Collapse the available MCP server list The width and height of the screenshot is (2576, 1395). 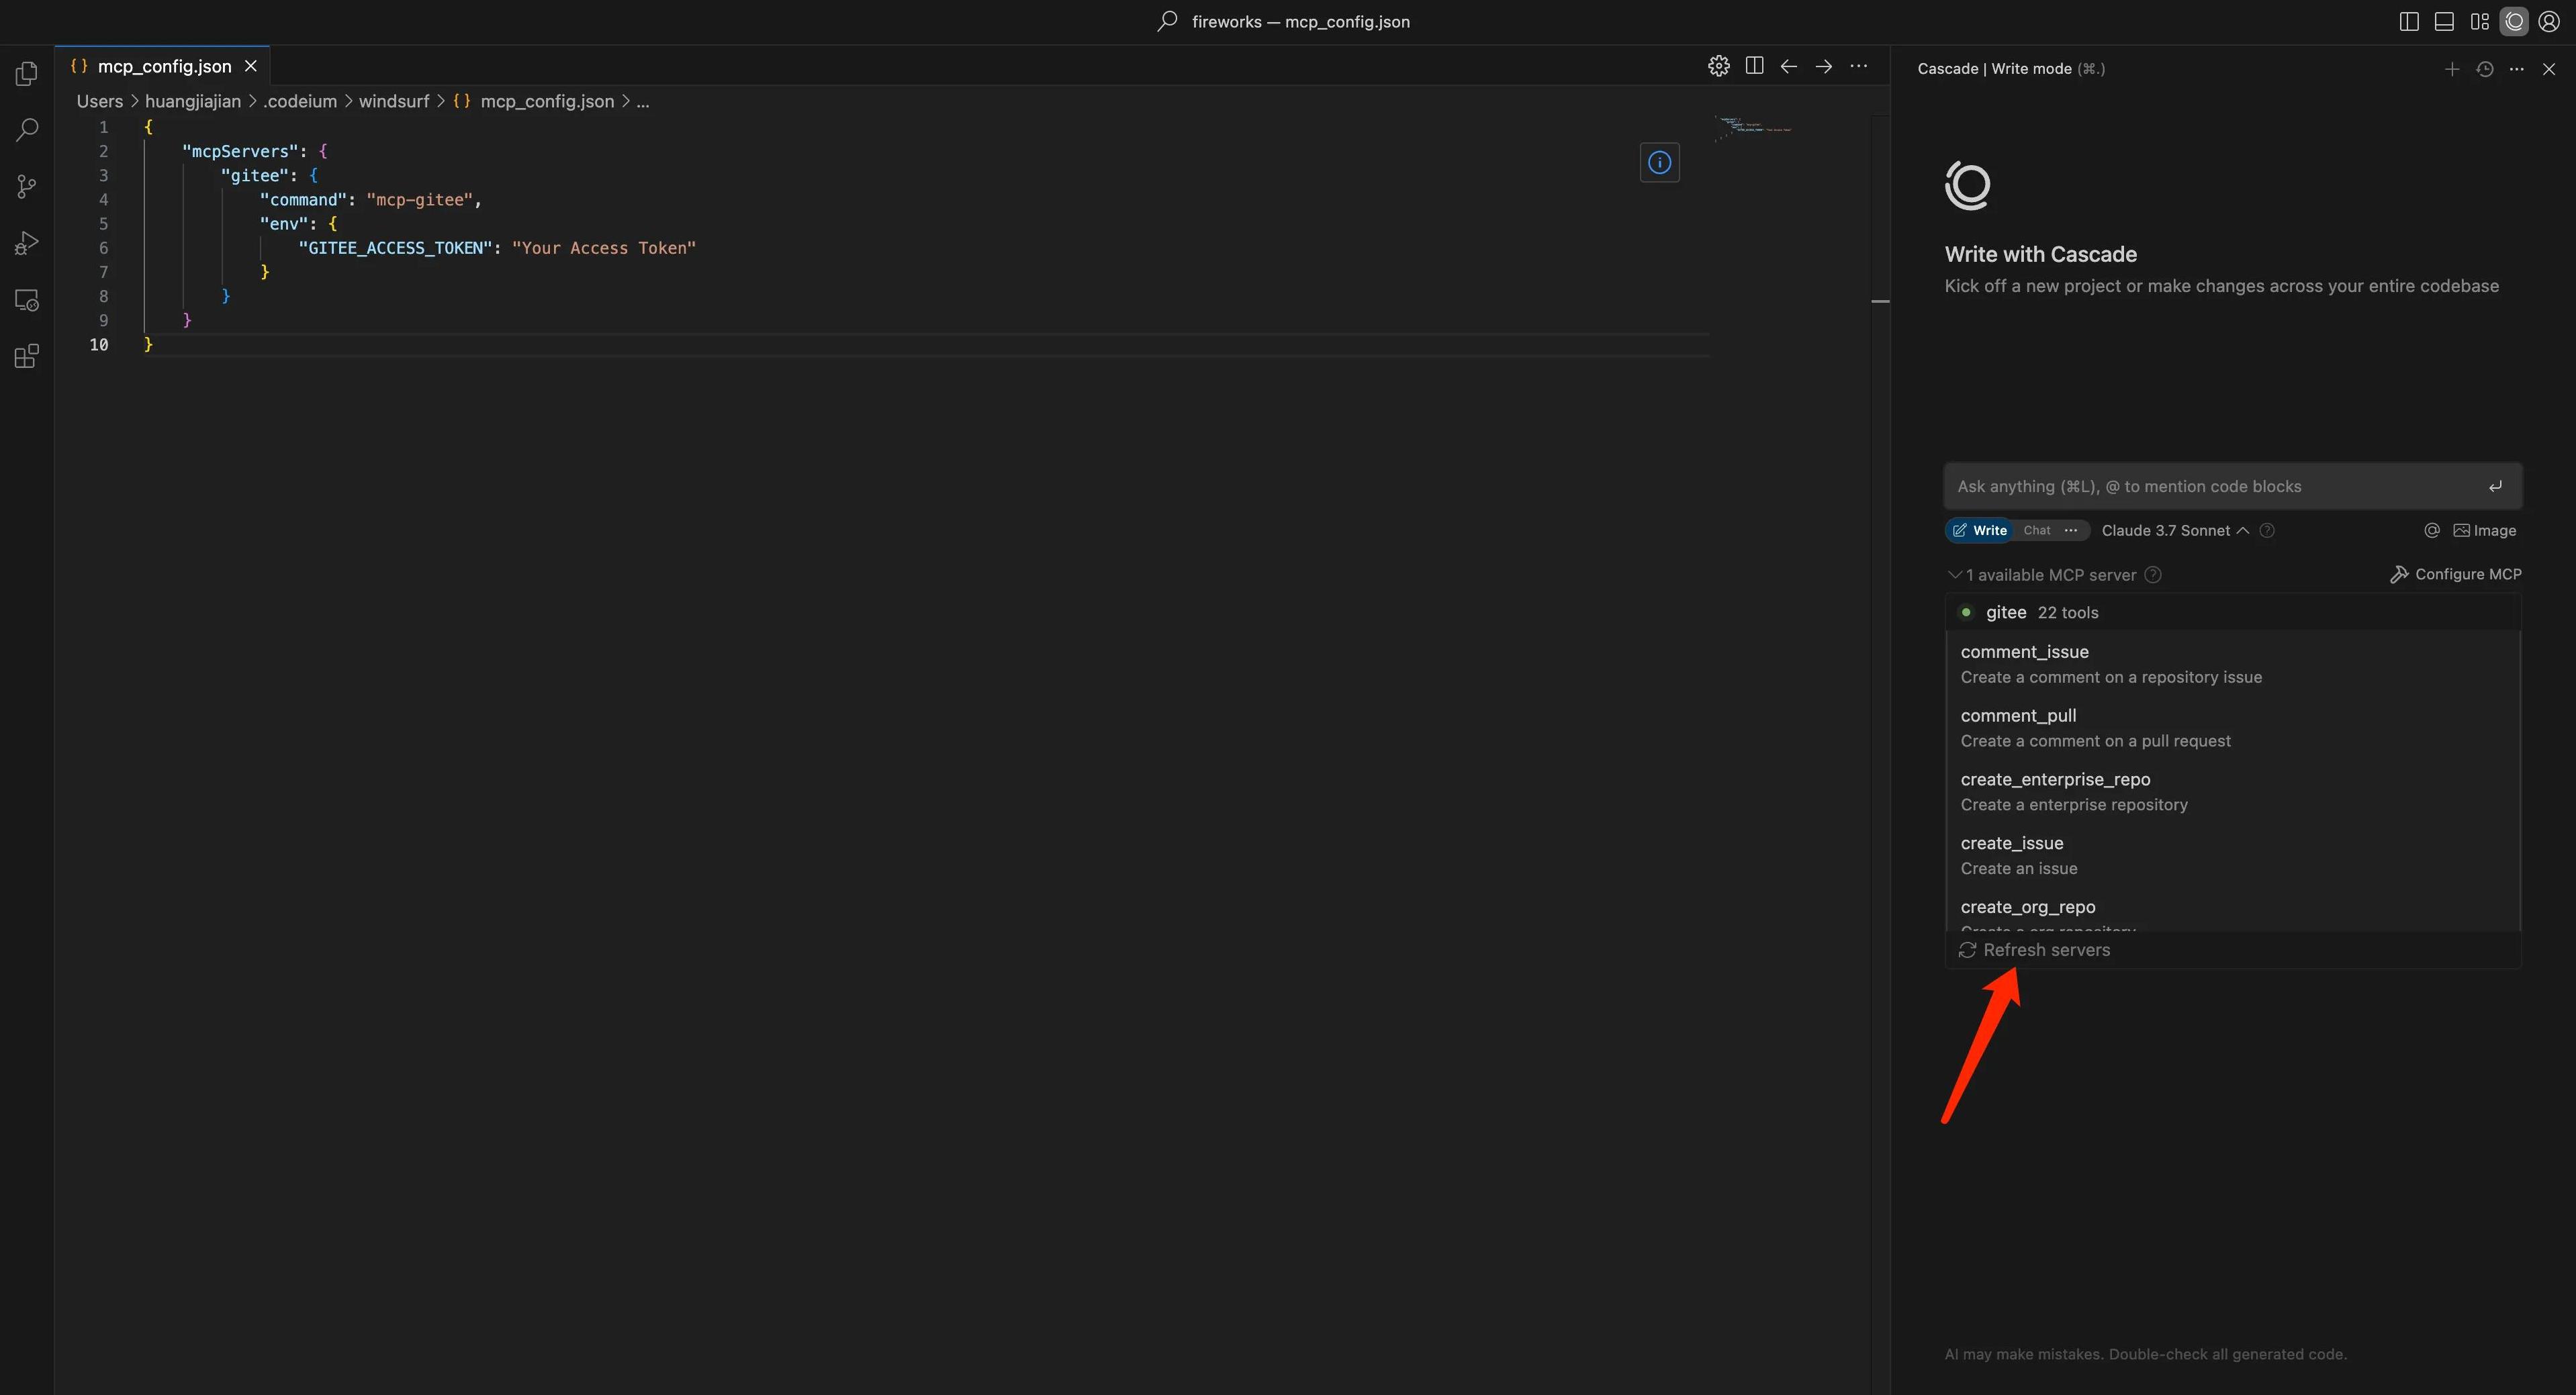[1954, 575]
